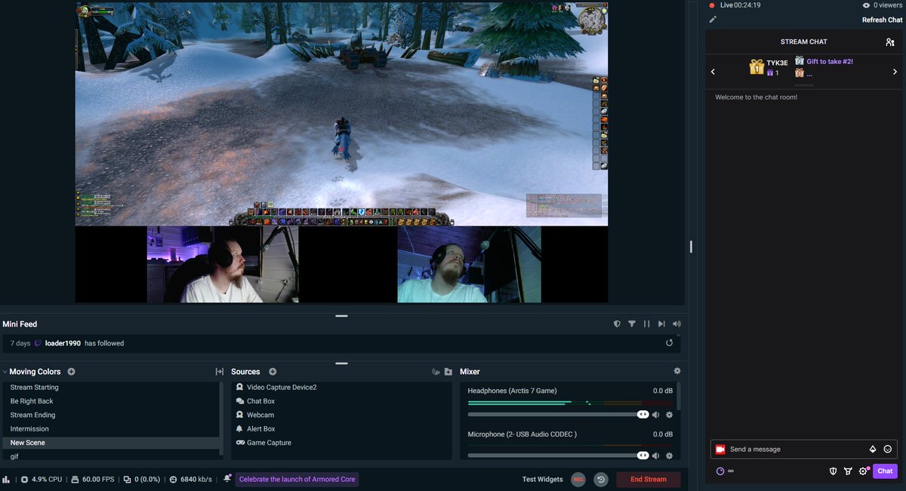Open Headphones (Arctis 7 Game) source settings gear

[x=669, y=415]
